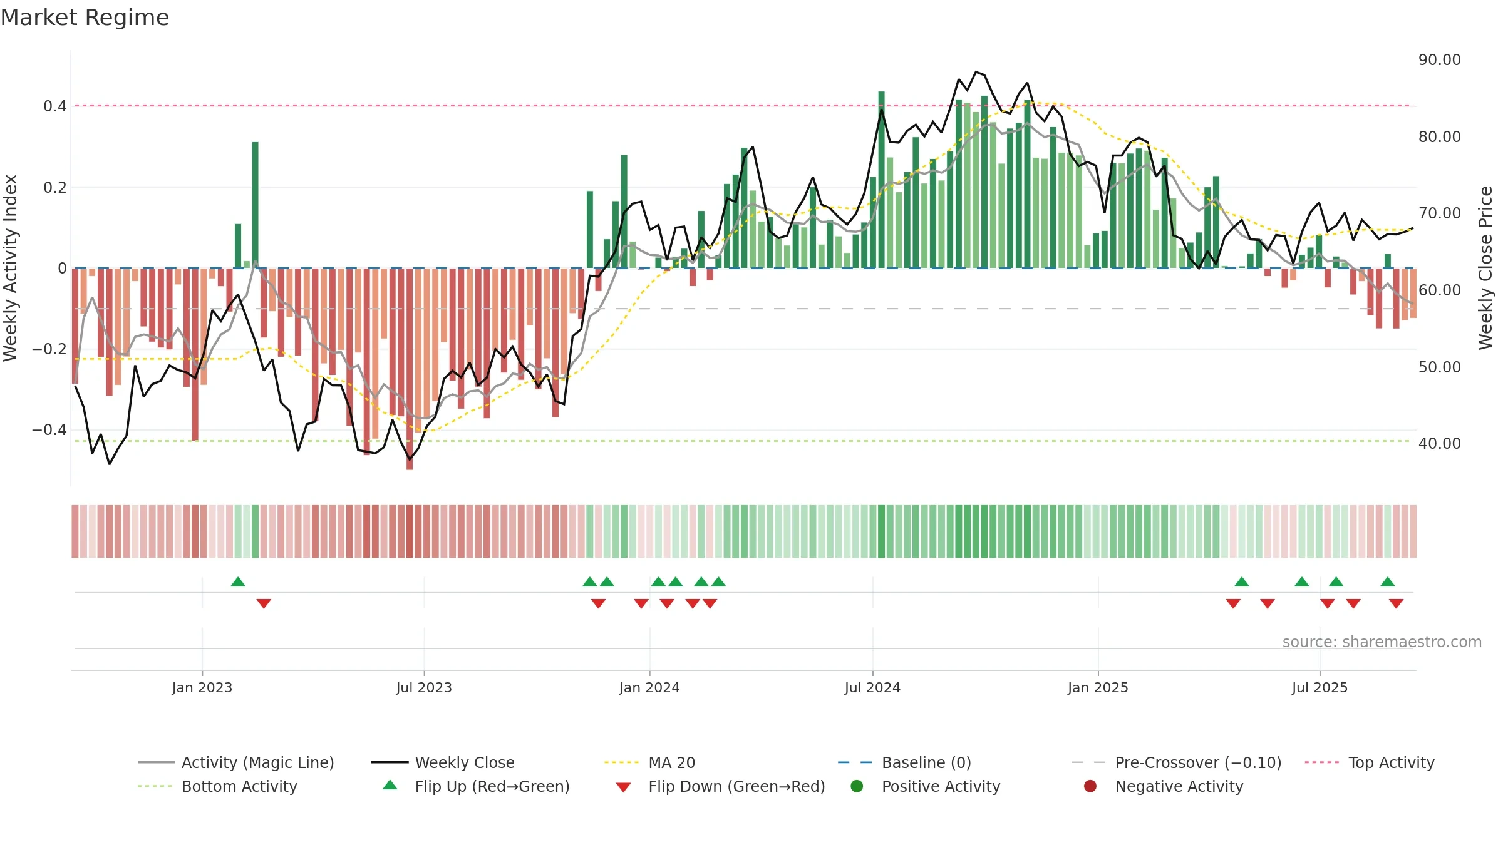
Task: Click the Flip Down red triangle legend icon
Action: (x=623, y=787)
